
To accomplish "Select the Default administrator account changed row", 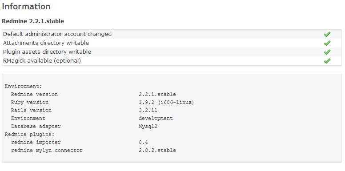I will click(x=172, y=34).
